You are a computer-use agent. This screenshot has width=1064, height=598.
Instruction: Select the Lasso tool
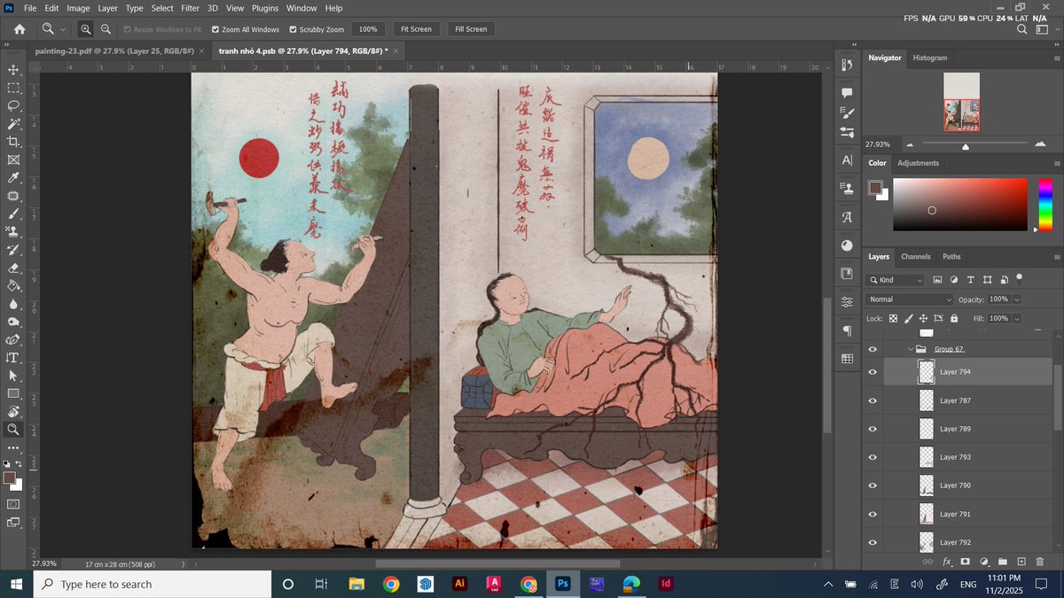[13, 105]
